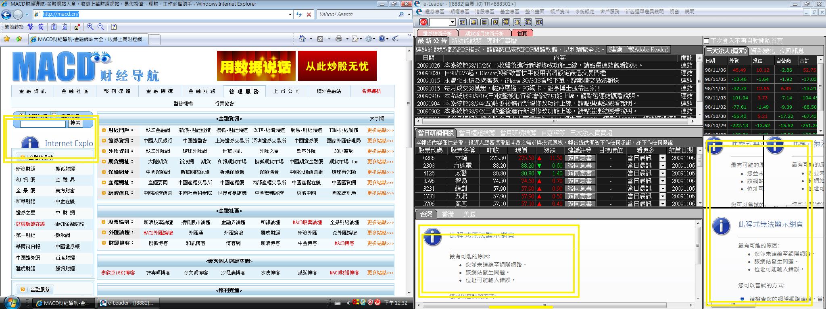Screen dimensions: 826x309
Task: Click the red stop loading icon
Action: tap(309, 14)
